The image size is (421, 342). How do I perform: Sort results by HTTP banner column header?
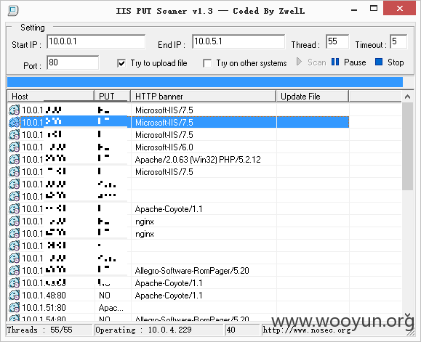(204, 97)
